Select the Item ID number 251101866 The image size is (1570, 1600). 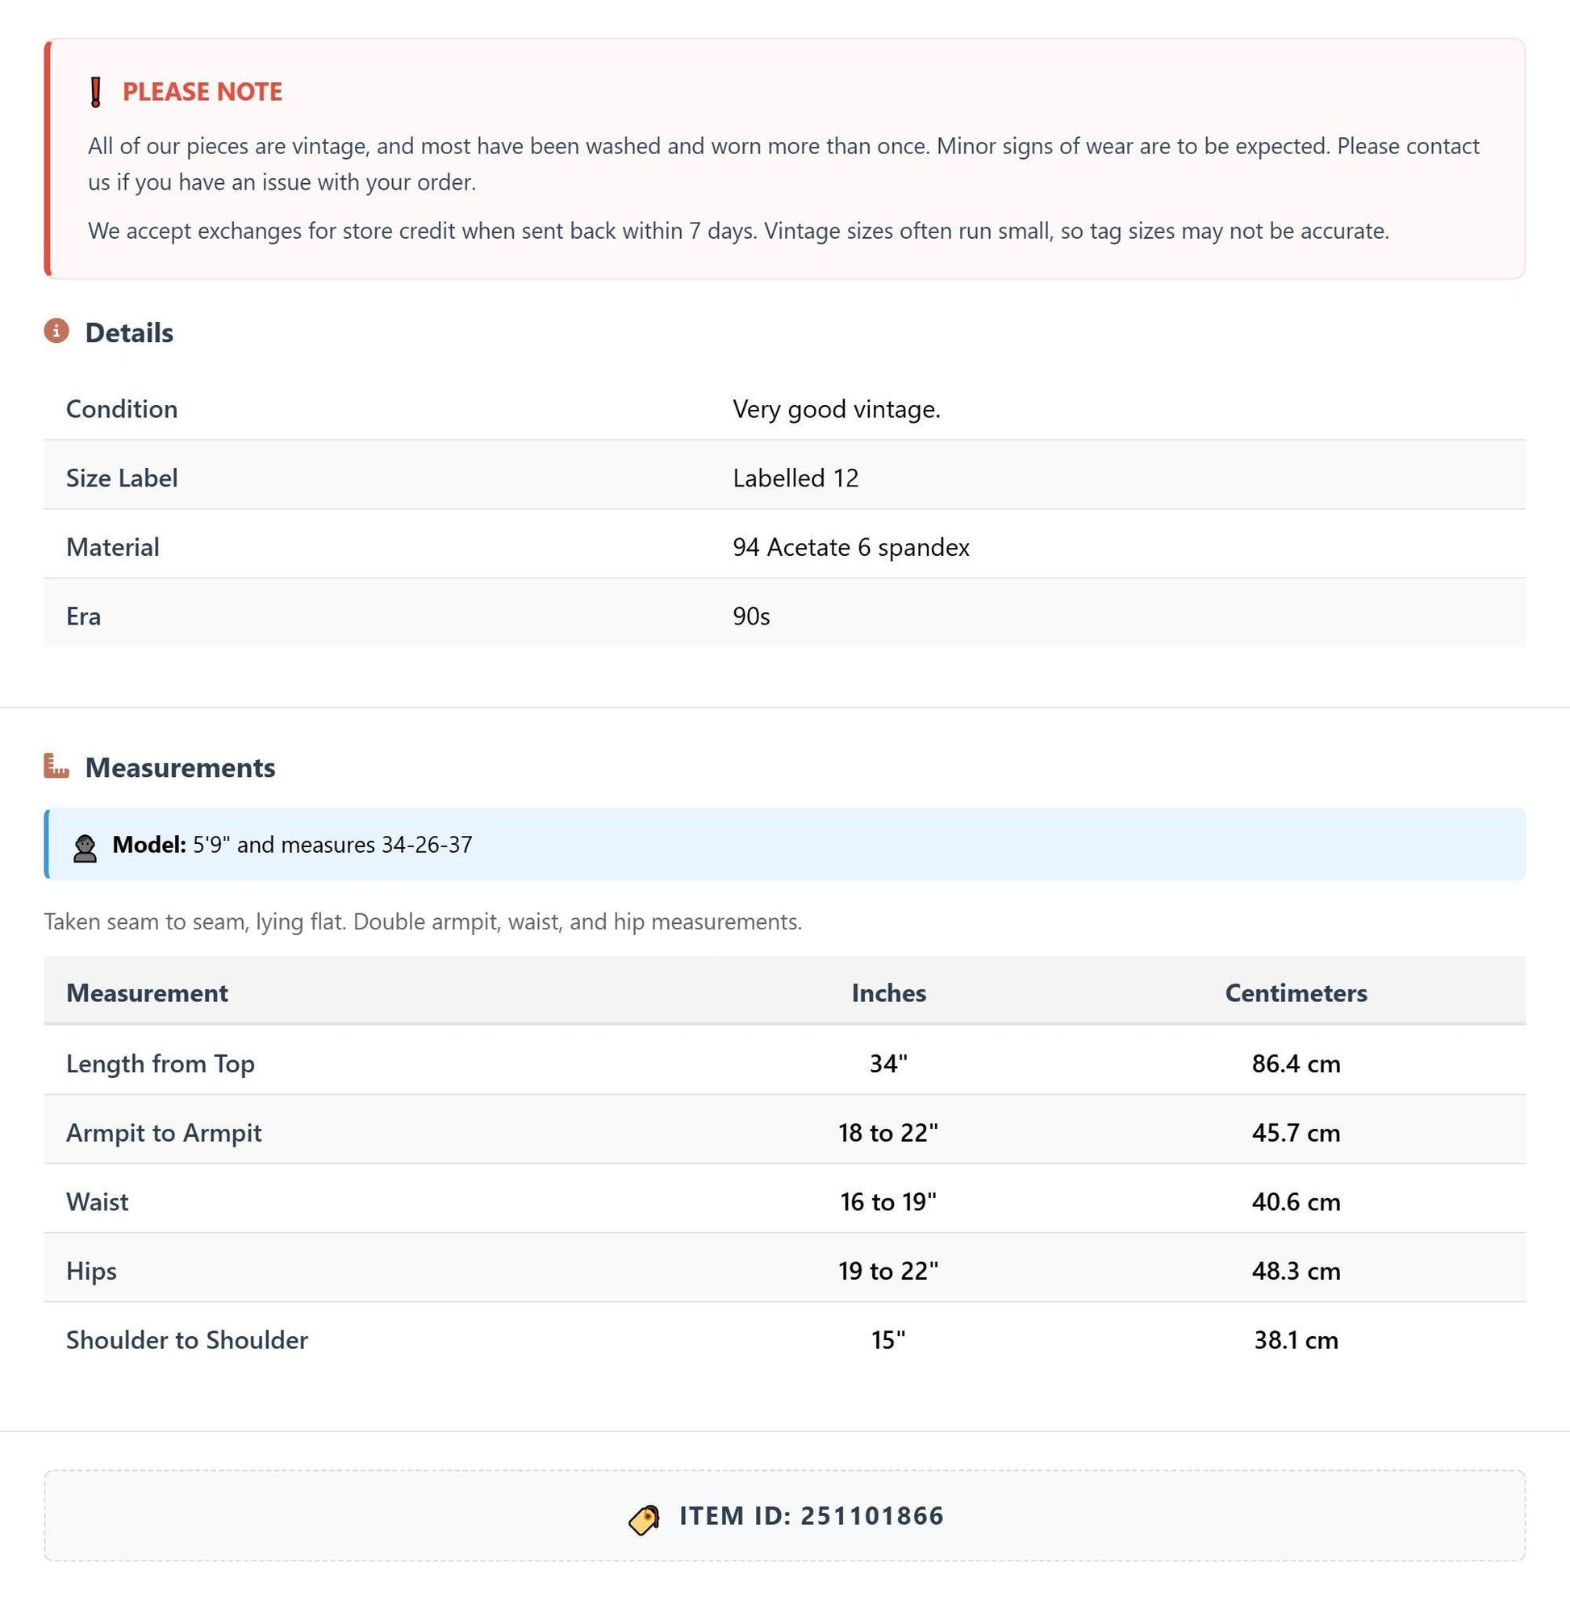(x=871, y=1516)
